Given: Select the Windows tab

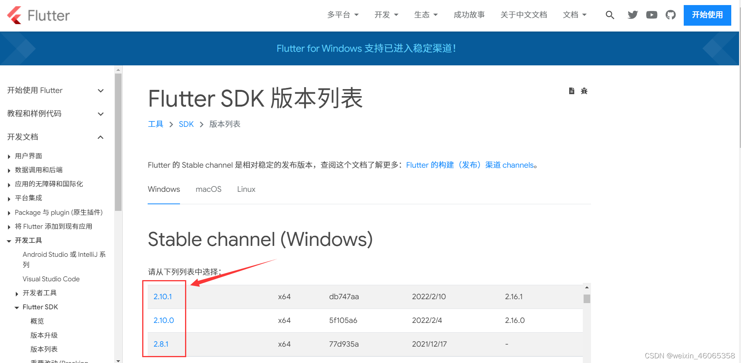Looking at the screenshot, I should [x=164, y=189].
